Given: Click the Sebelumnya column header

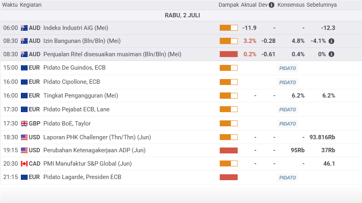Looking at the screenshot, I should 322,5.
